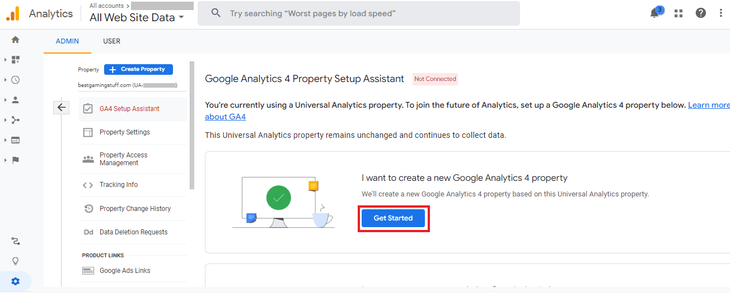The image size is (730, 293).
Task: Open the Help question mark icon
Action: pos(701,13)
